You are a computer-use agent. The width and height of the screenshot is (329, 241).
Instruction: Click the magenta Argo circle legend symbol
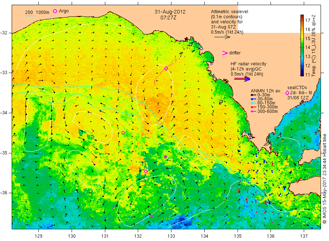[55, 11]
